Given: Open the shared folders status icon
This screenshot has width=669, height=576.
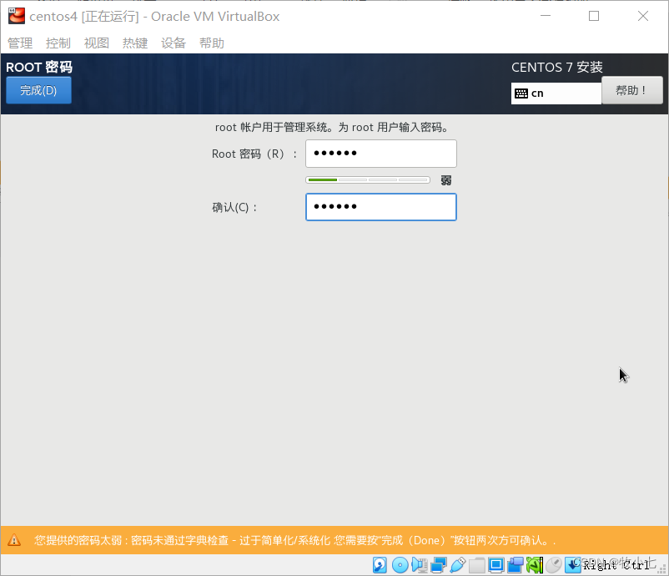Looking at the screenshot, I should [476, 565].
